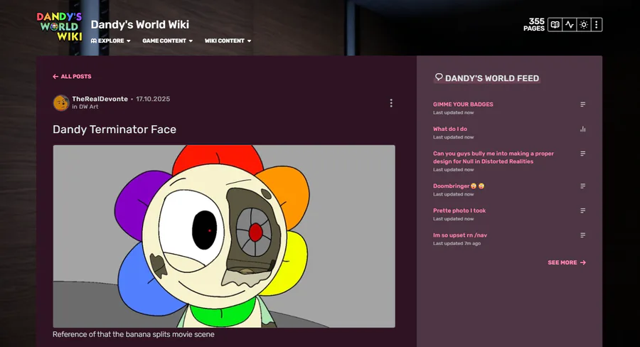The height and width of the screenshot is (347, 640).
Task: Toggle the light/dark theme sun icon
Action: click(x=584, y=24)
